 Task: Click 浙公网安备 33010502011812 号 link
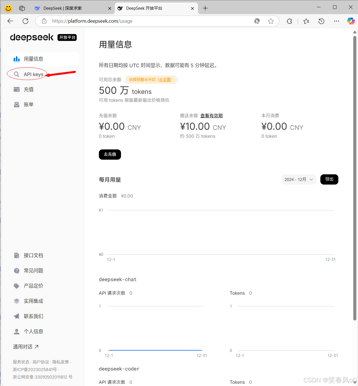coord(43,377)
